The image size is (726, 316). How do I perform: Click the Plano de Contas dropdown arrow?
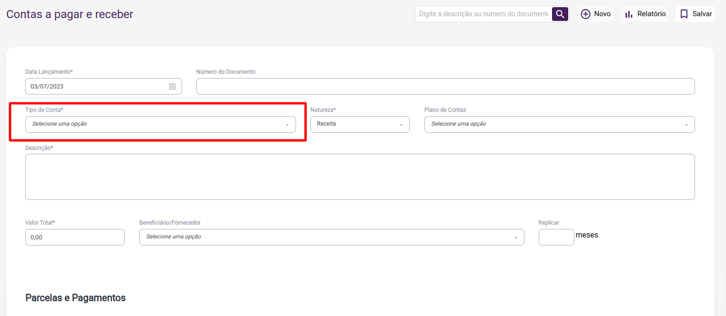click(686, 125)
